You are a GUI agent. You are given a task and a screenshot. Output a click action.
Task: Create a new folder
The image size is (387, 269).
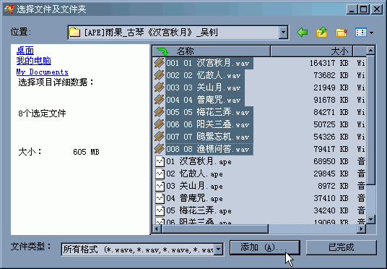point(342,33)
